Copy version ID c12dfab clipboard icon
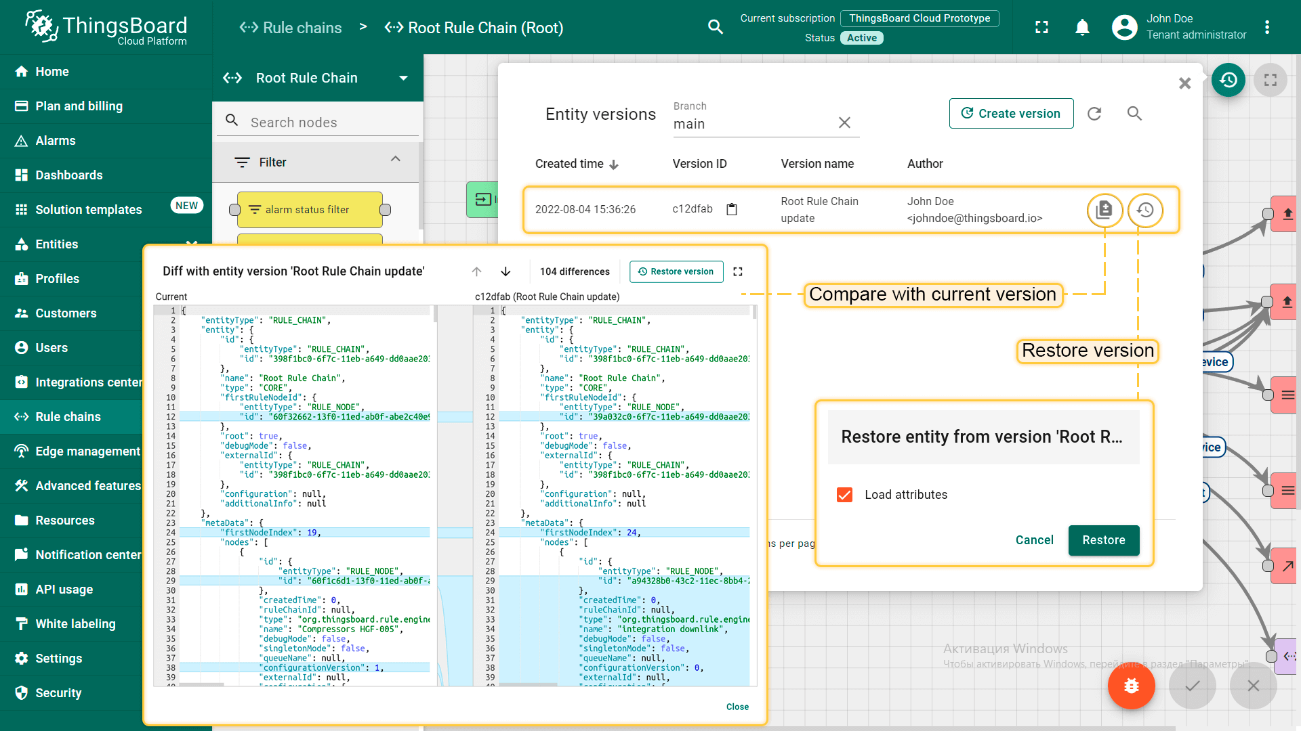Screen dimensions: 1301x731 click(732, 209)
